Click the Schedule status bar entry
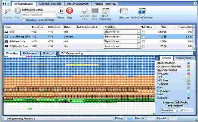Viewport: 198px width, 122px height. coord(162,118)
